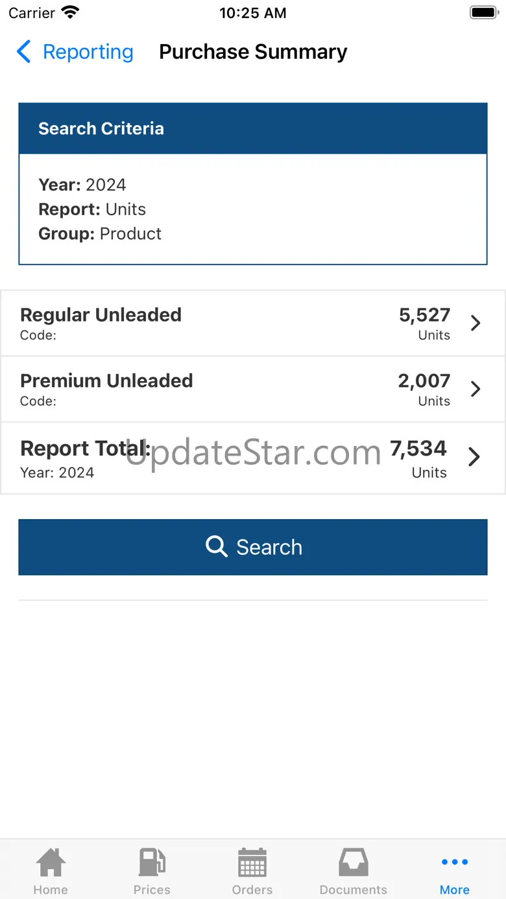Tap the Home house icon

[51, 863]
